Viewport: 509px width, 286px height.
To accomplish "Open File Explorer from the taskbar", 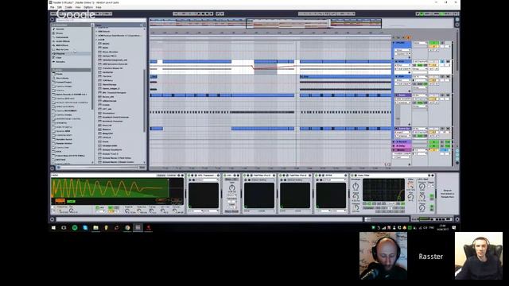I will (95, 228).
